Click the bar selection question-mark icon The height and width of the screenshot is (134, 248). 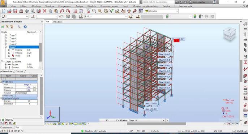33,17
